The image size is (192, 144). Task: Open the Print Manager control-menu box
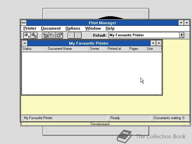(x=24, y=23)
